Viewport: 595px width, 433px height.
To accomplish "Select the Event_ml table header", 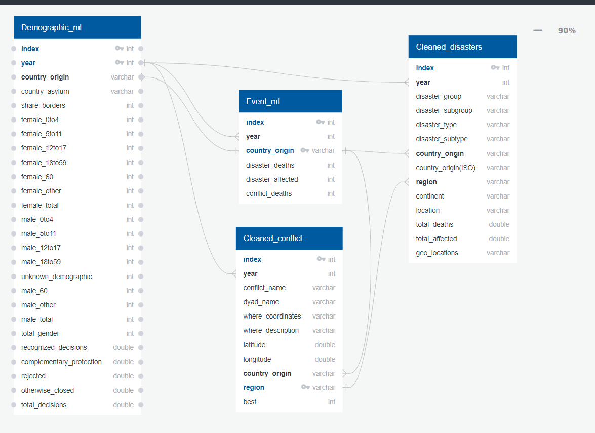I will click(x=290, y=101).
